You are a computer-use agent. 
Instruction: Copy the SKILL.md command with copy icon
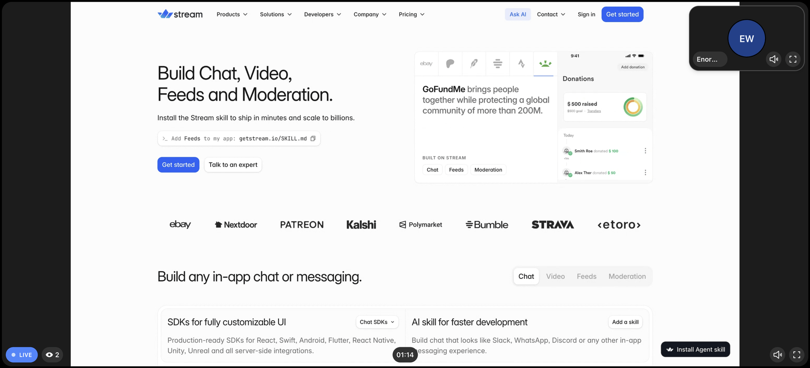313,139
